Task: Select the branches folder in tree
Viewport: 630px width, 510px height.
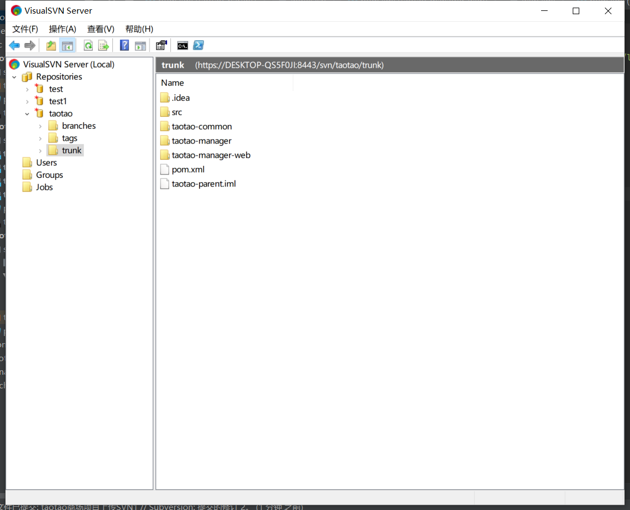Action: (79, 126)
